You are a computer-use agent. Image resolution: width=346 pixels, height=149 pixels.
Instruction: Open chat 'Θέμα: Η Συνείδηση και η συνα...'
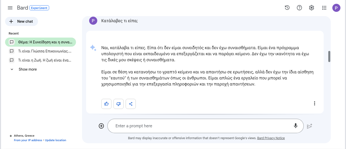pos(41,42)
